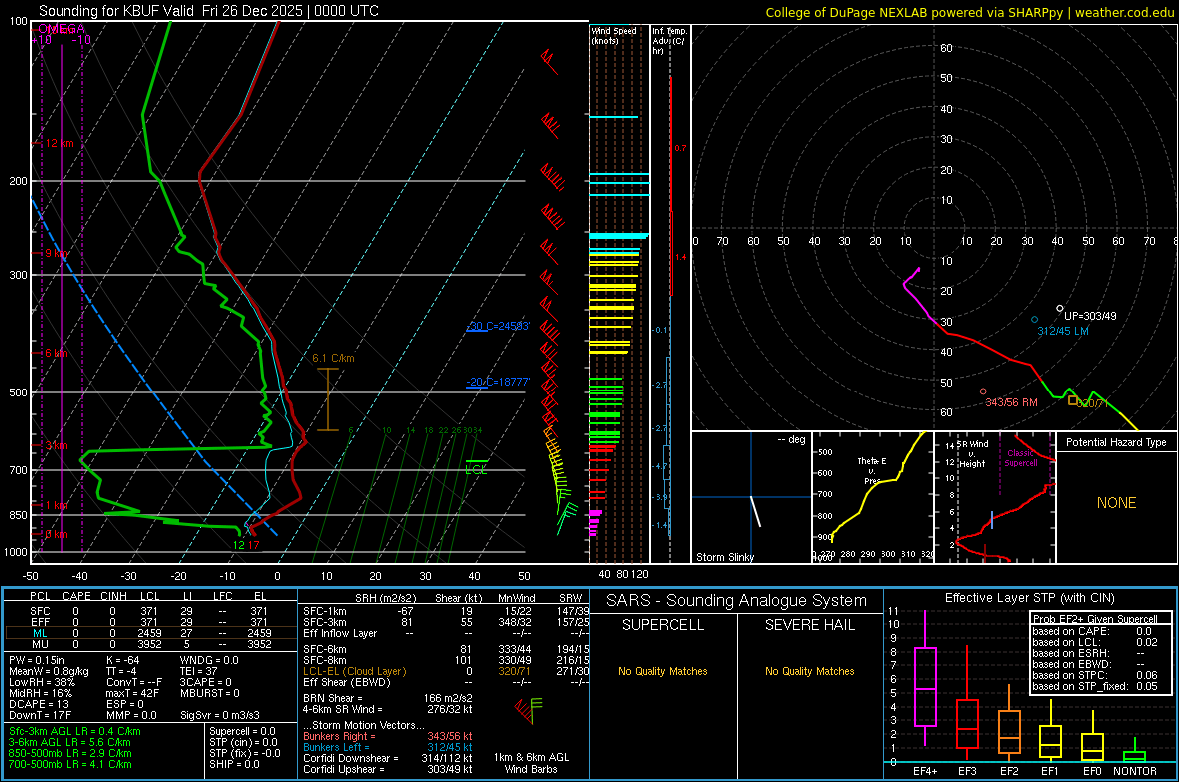Select the SFC parcel row
Screen dimensions: 1179x782
click(151, 611)
